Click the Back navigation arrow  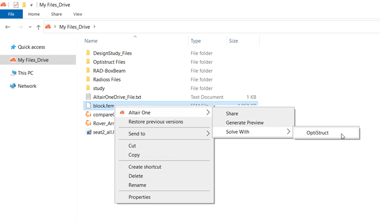click(7, 27)
